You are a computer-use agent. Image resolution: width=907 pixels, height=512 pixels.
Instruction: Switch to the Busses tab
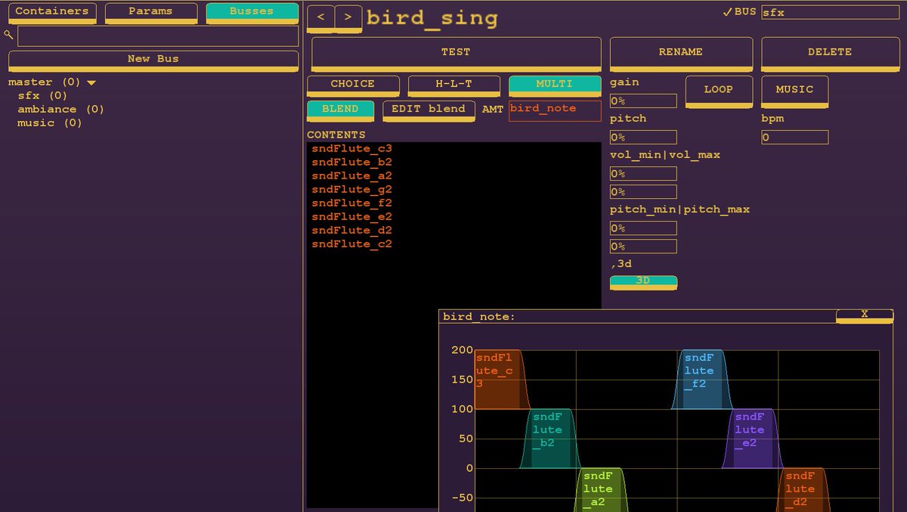[x=252, y=13]
